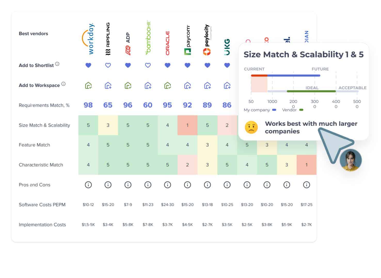Click 'Works best with much larger companies' text

coord(310,127)
